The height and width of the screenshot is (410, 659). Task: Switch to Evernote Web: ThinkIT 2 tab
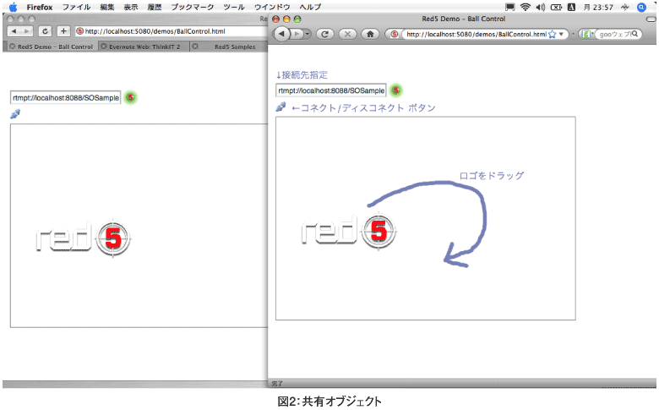click(x=144, y=46)
